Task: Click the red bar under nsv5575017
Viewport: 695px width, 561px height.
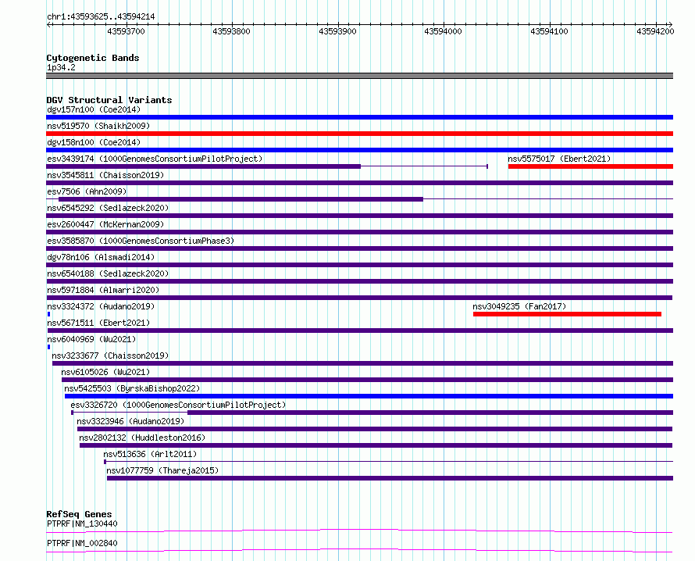Action: [x=590, y=166]
